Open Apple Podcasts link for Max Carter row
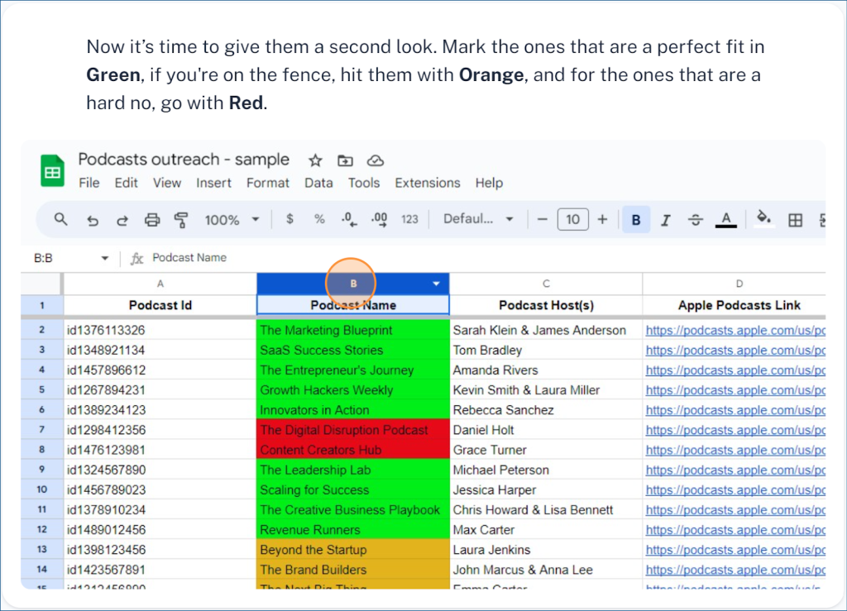The height and width of the screenshot is (611, 847). click(735, 530)
